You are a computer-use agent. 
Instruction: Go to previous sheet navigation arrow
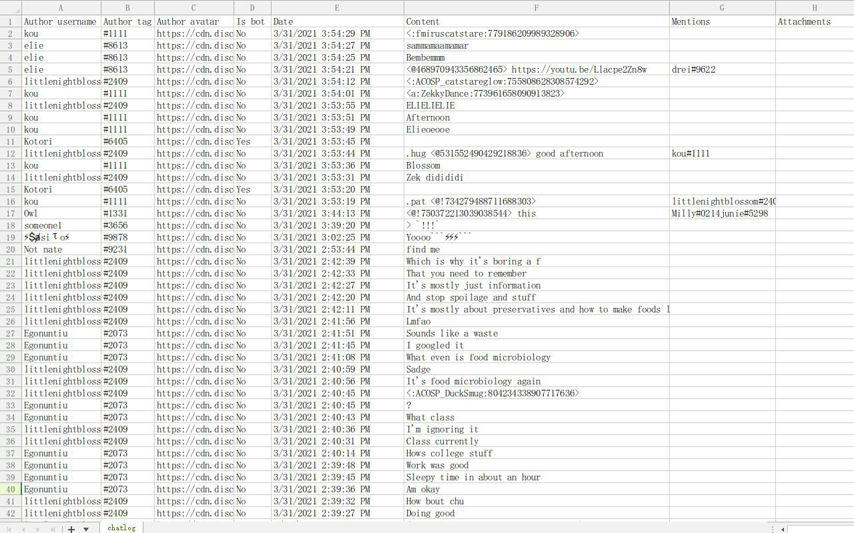[x=23, y=529]
